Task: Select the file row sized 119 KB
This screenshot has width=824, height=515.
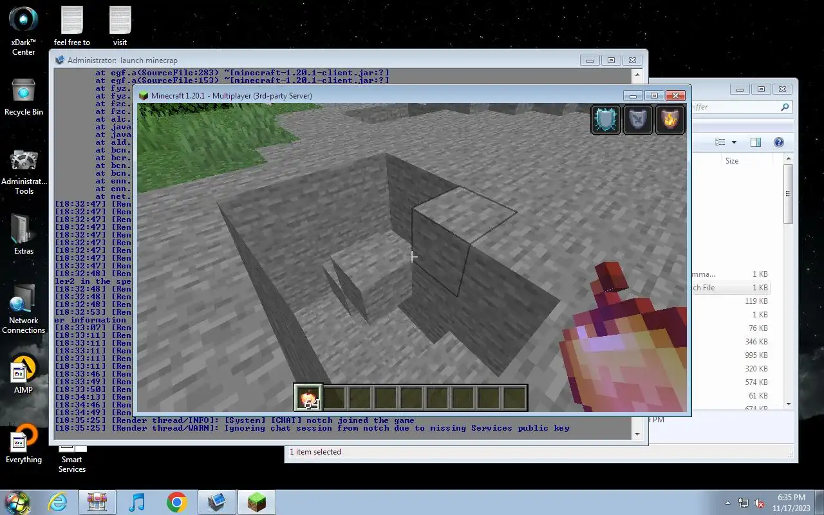Action: point(730,301)
